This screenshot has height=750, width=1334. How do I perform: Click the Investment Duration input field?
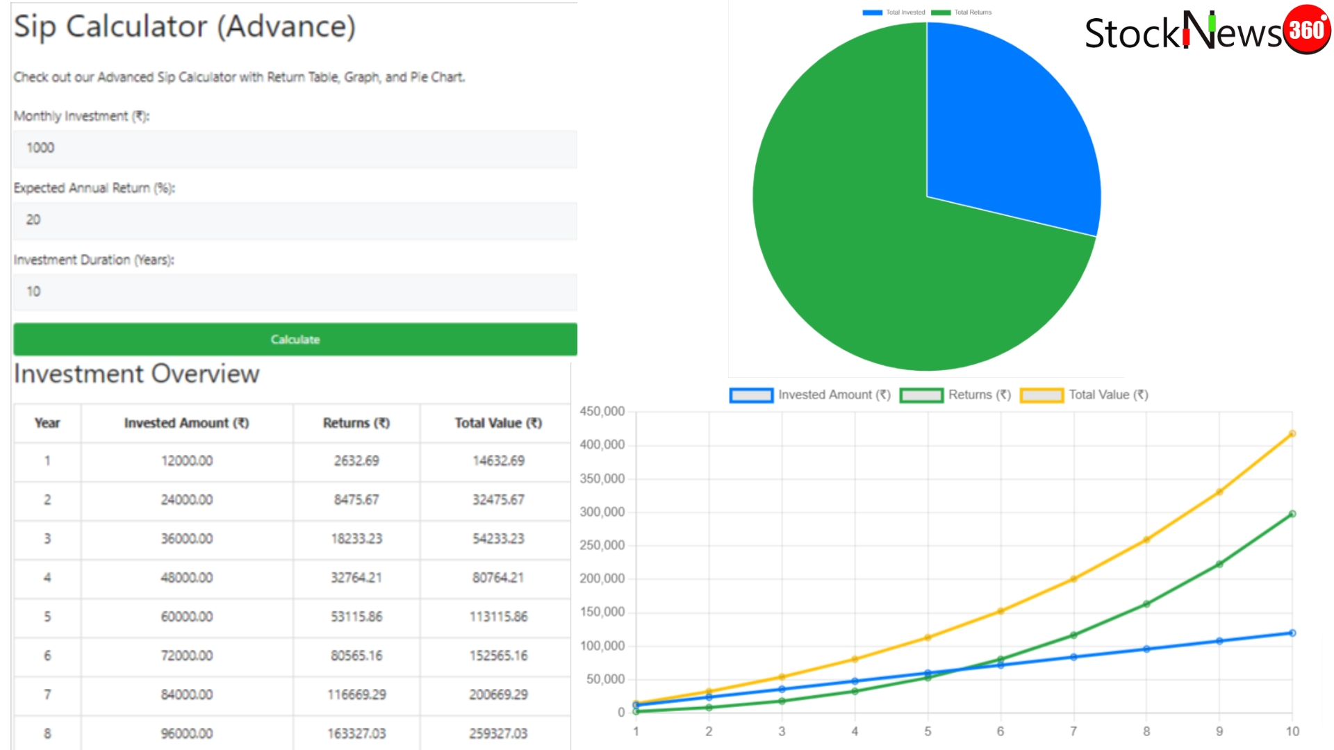[295, 292]
